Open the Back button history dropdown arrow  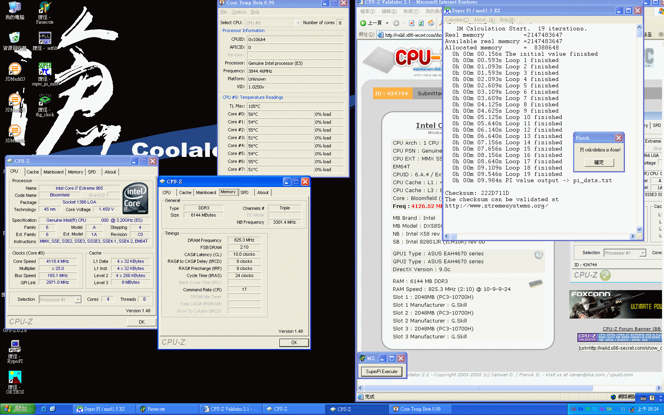(387, 23)
